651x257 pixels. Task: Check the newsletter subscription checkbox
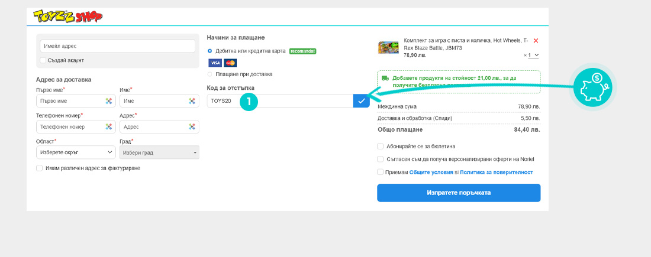380,146
